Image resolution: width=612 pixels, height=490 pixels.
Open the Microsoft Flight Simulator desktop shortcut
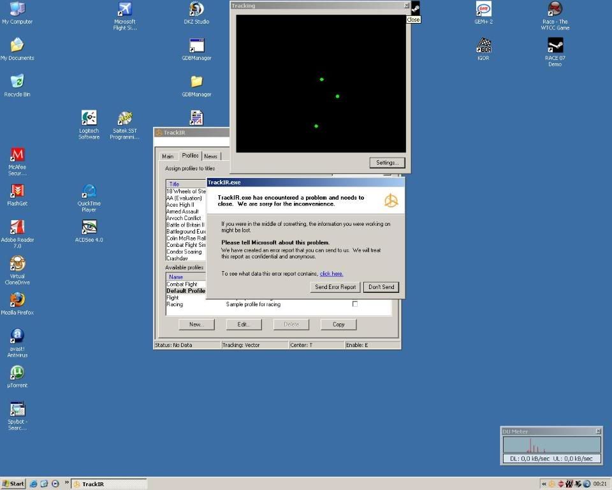[125, 10]
